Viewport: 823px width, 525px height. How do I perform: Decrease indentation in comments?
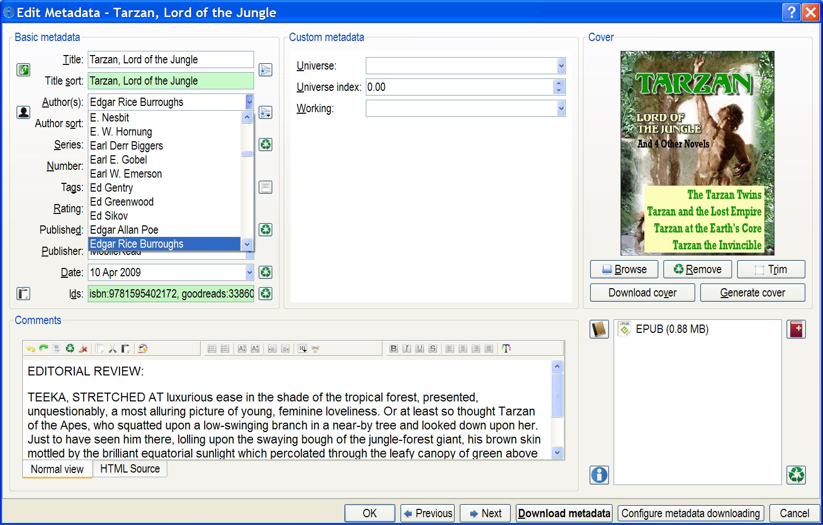point(285,348)
